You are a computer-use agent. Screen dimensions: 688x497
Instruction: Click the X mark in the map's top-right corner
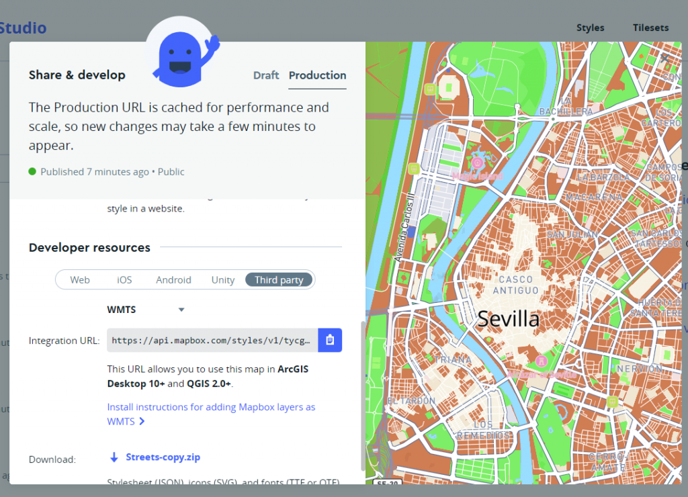coord(665,58)
